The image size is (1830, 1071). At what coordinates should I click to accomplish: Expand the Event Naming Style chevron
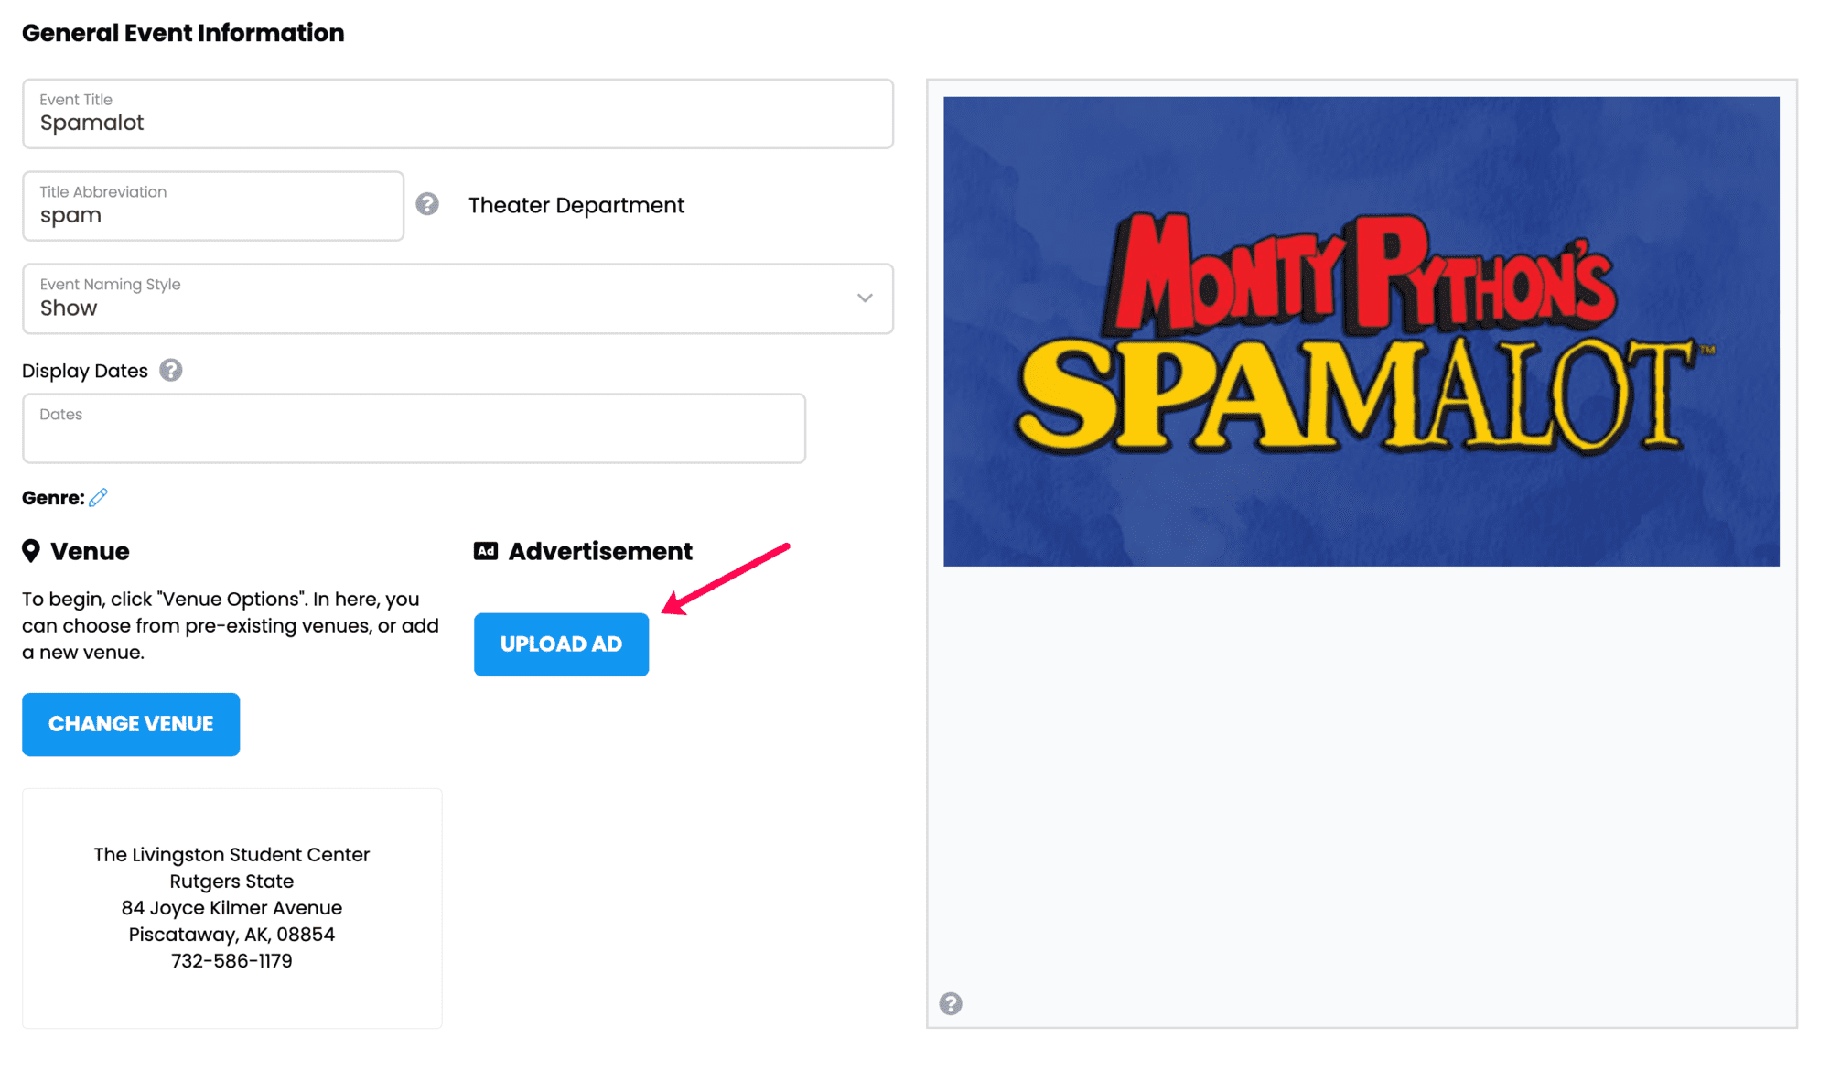click(x=865, y=298)
